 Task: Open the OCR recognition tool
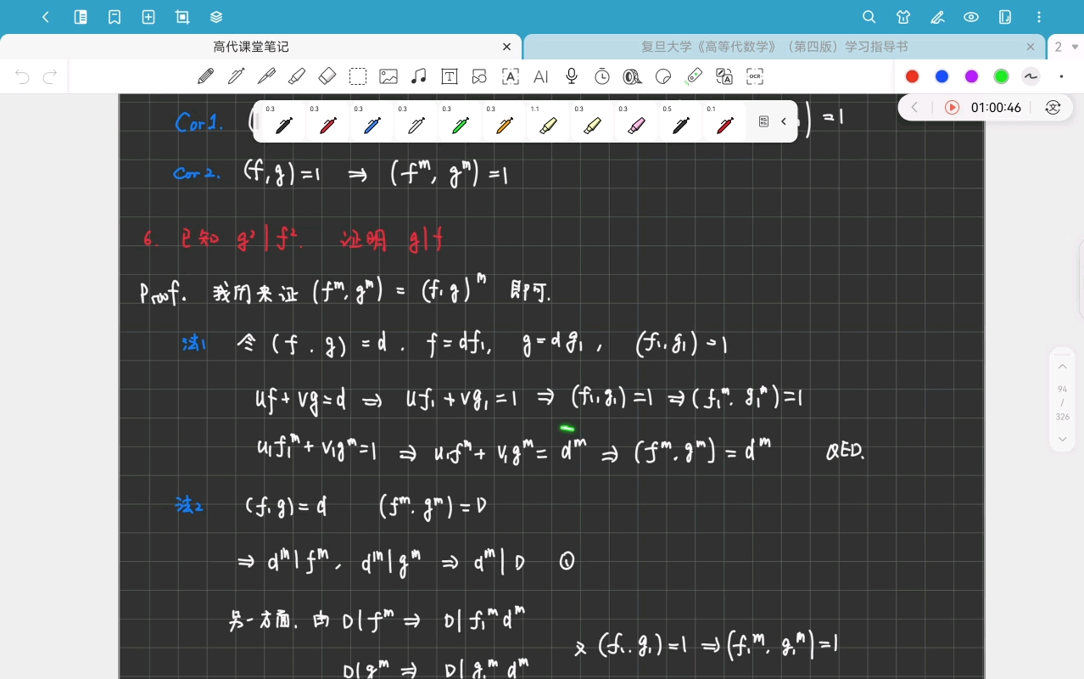pos(755,76)
